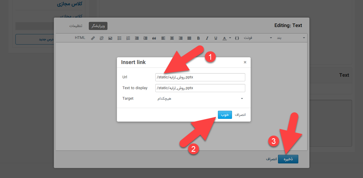Click the center align icon
Viewport: 363px width, 178px height.
coord(172,38)
